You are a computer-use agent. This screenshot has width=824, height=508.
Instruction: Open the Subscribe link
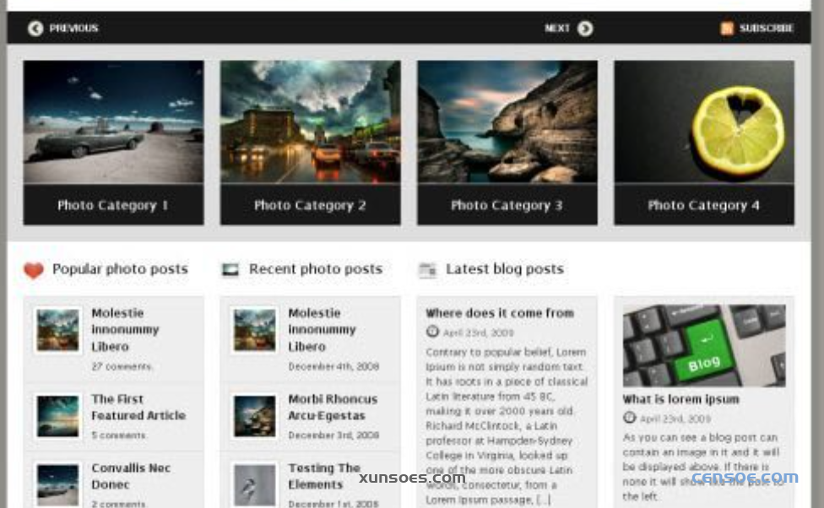click(x=766, y=29)
